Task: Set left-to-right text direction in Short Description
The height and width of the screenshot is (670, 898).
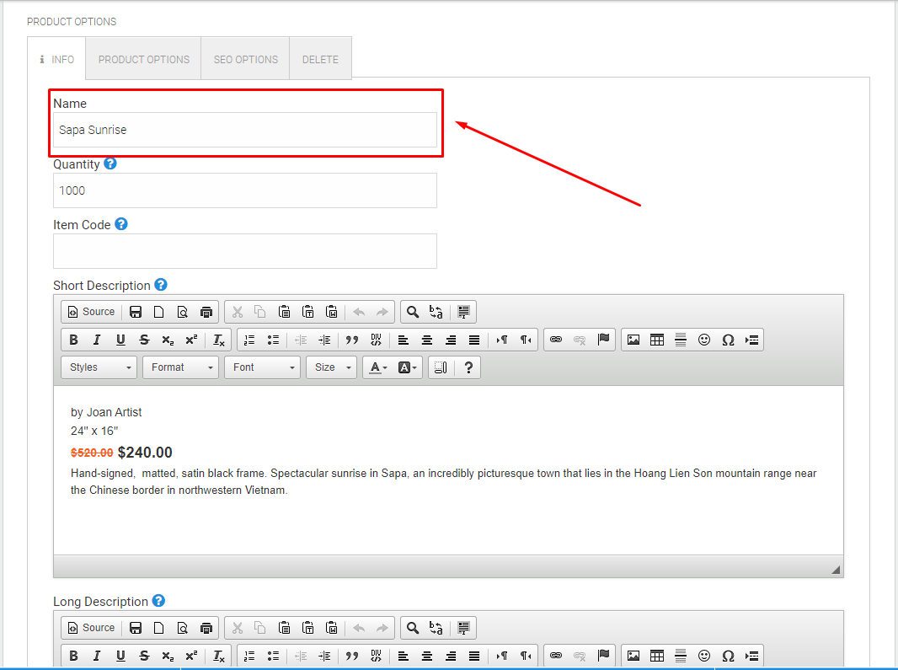Action: point(502,340)
